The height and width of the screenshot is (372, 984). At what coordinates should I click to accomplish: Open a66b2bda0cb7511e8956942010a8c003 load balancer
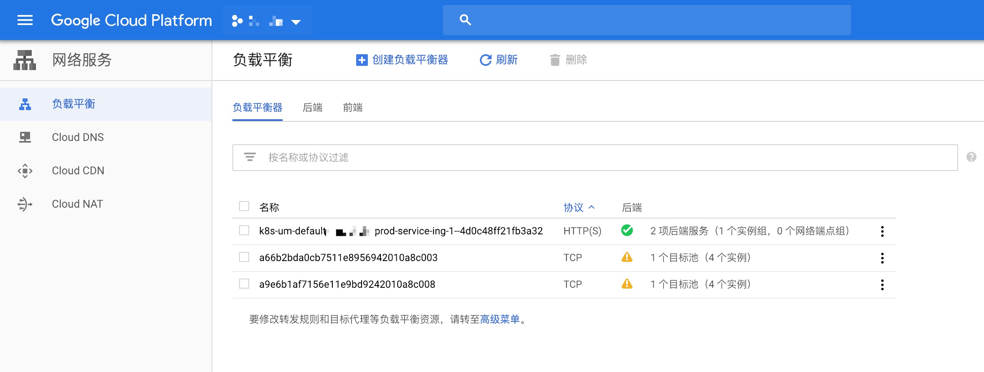click(x=348, y=258)
